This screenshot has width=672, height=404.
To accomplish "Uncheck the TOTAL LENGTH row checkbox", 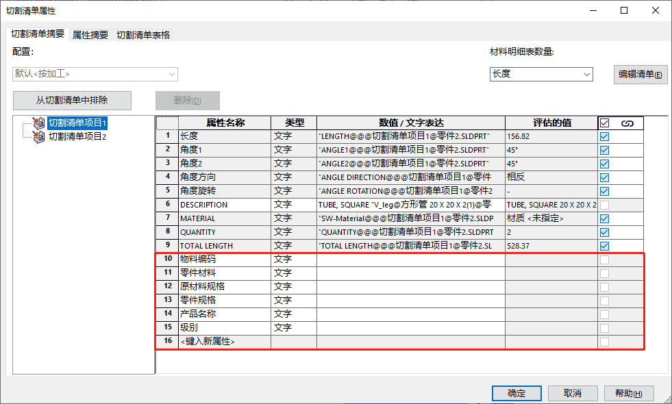I will pyautogui.click(x=604, y=247).
